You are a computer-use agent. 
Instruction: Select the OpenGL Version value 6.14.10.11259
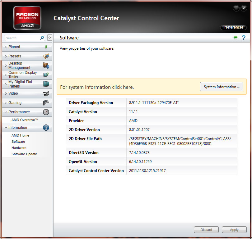(140, 162)
